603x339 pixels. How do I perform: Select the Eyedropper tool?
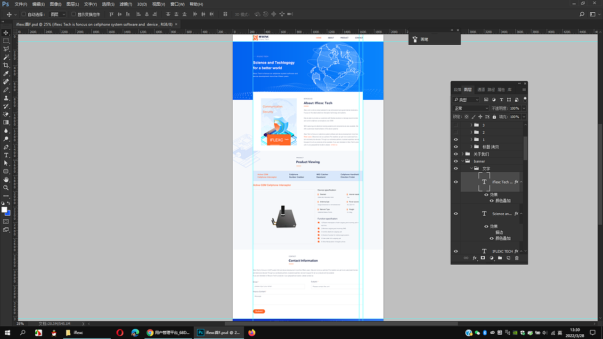click(6, 73)
